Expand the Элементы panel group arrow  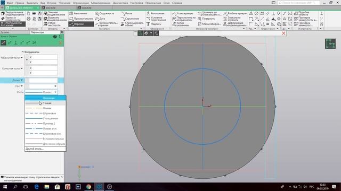(64, 29)
